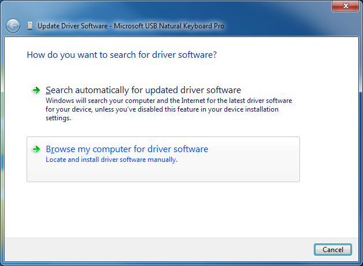Click the 'Windows will search your computer' description
This screenshot has width=363, height=266.
pyautogui.click(x=169, y=109)
